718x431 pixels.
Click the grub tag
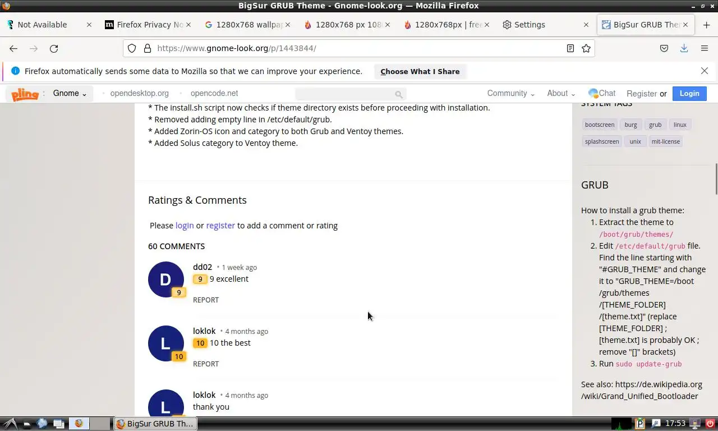[655, 125]
